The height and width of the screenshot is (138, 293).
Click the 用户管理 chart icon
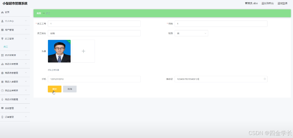[3, 30]
